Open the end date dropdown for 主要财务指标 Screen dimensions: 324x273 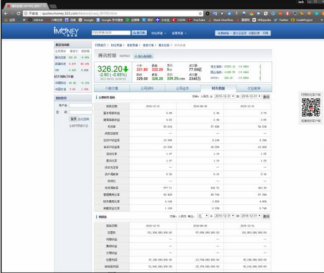pos(251,96)
